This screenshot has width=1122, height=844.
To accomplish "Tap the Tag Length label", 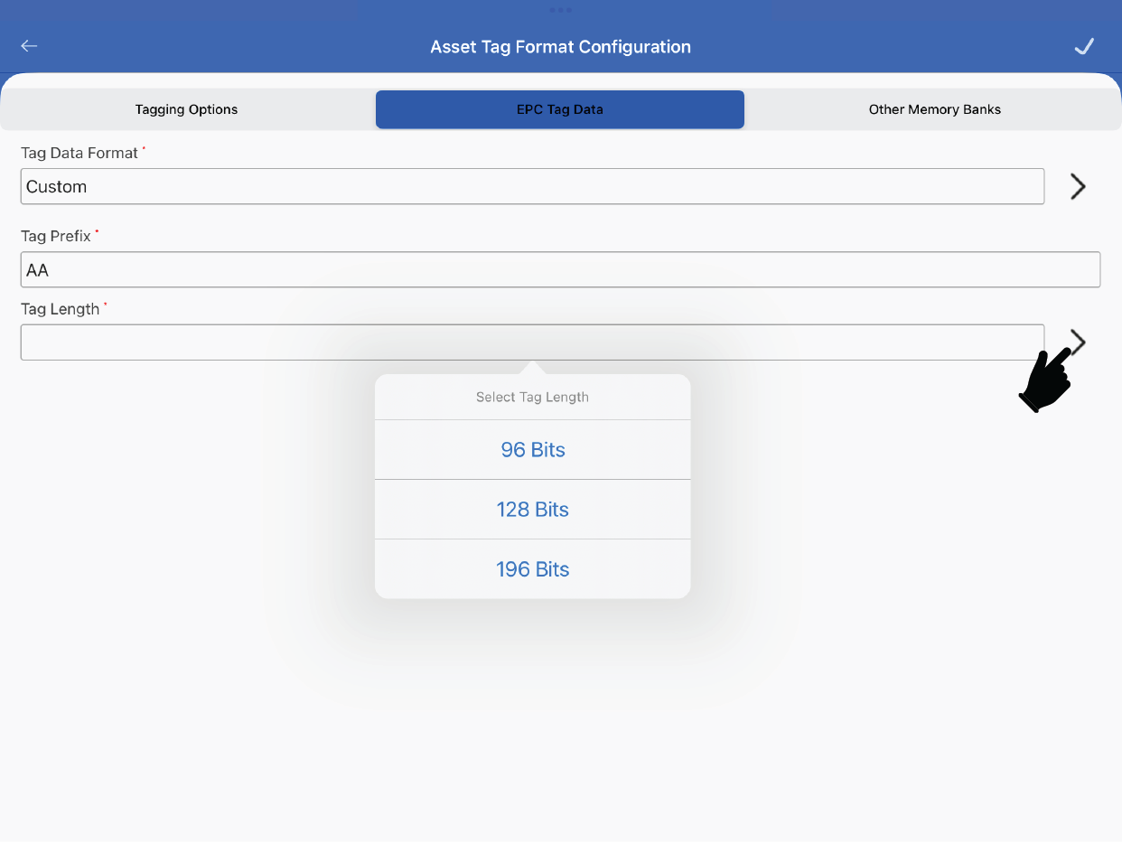I will (60, 309).
